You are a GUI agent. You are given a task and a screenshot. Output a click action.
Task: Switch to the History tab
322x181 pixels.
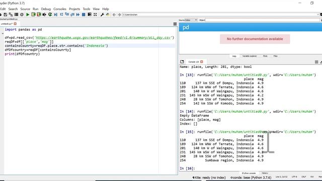pos(265,173)
